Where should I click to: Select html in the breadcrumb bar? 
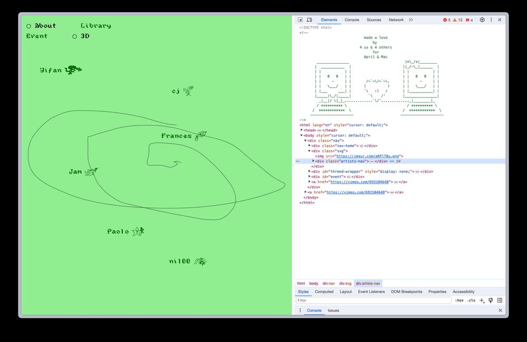coord(301,283)
